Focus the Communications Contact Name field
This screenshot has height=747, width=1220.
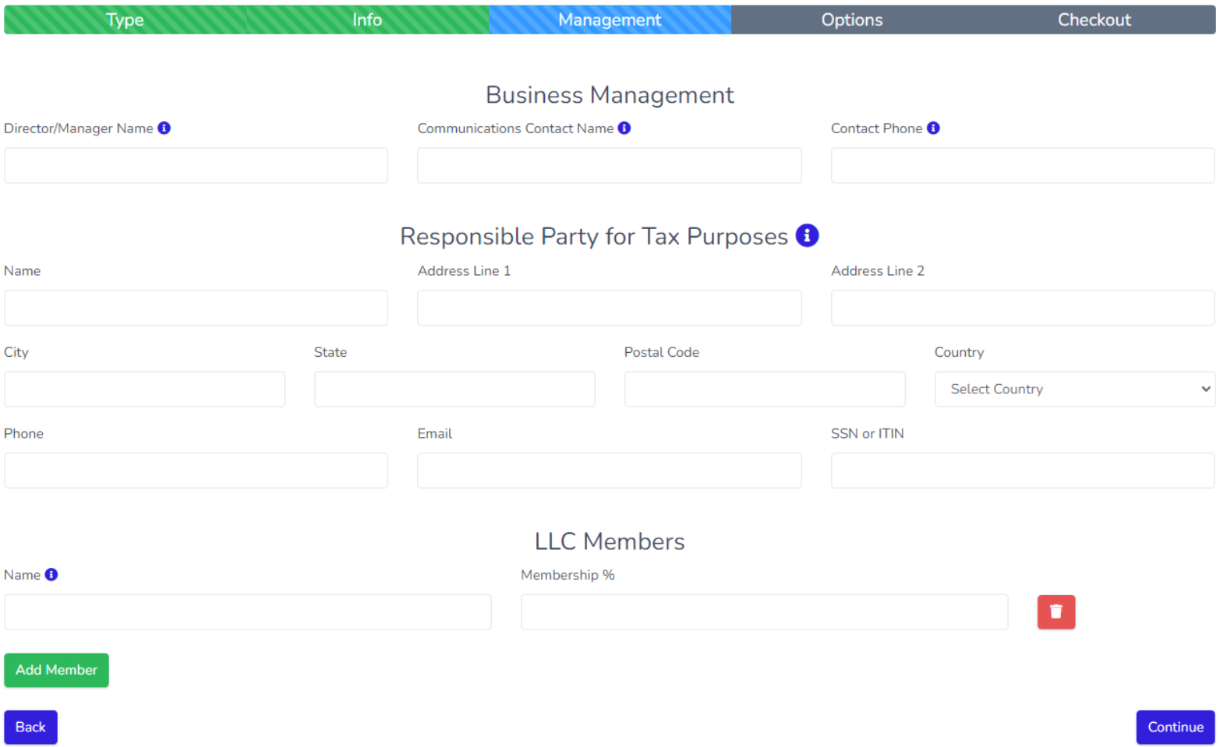[610, 166]
